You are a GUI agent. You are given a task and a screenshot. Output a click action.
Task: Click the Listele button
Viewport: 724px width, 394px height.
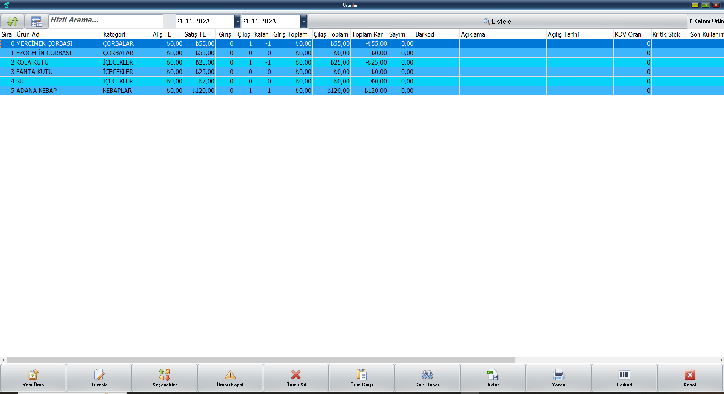pyautogui.click(x=498, y=22)
